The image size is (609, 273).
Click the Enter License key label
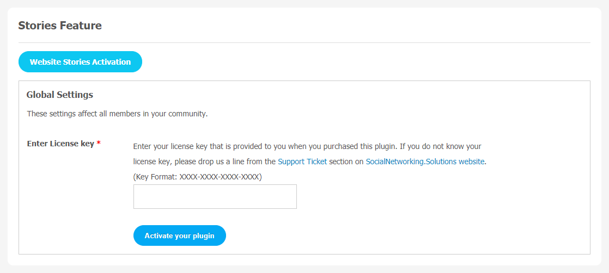(x=60, y=144)
